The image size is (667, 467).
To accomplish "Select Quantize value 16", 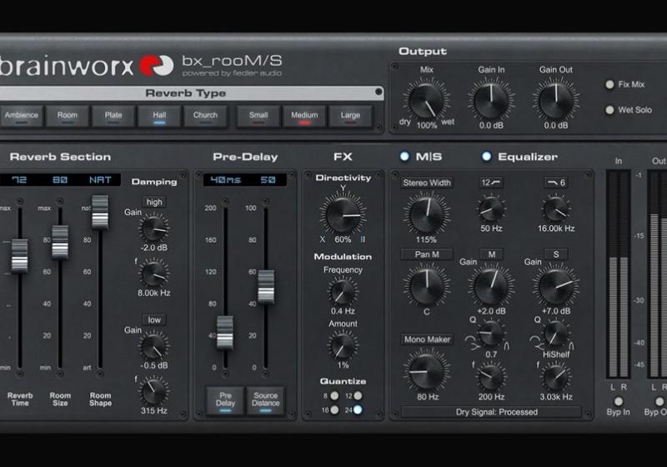I will coord(333,409).
